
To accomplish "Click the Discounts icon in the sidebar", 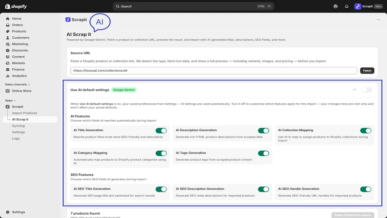I will [x=8, y=50].
